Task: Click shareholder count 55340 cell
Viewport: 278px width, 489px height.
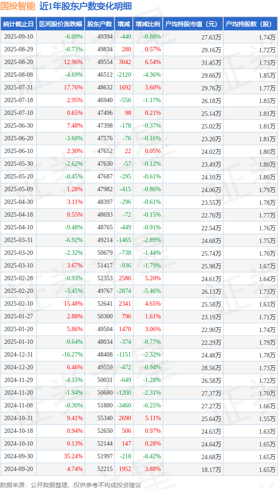Action: click(x=100, y=418)
